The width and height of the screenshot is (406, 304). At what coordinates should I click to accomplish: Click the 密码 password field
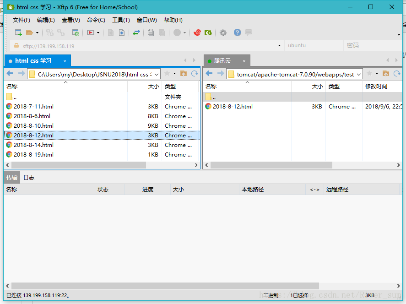click(x=373, y=46)
